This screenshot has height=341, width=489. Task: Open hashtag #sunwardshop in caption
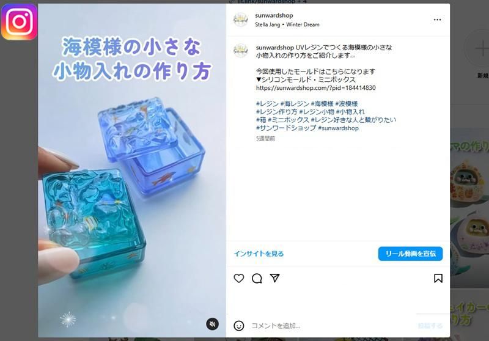[338, 128]
